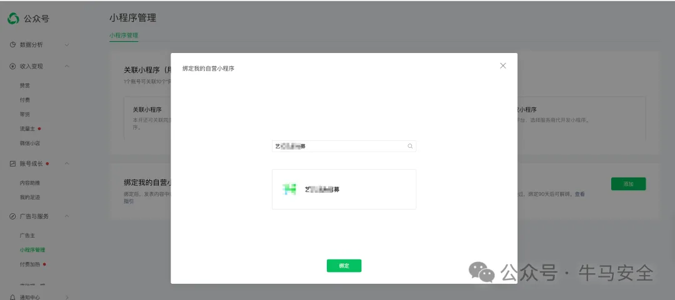This screenshot has height=300, width=675.
Task: Collapse the 收入变现 section chevron
Action: click(x=67, y=66)
